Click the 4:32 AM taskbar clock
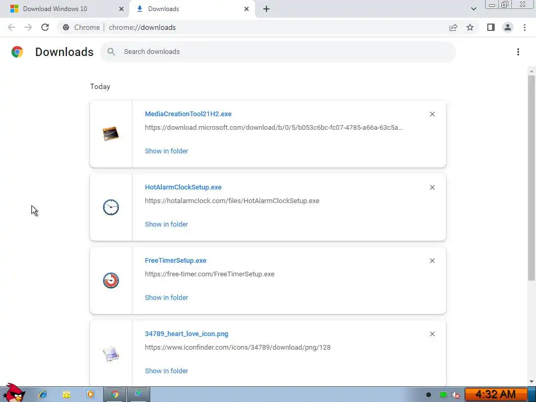The width and height of the screenshot is (536, 402). click(x=496, y=395)
